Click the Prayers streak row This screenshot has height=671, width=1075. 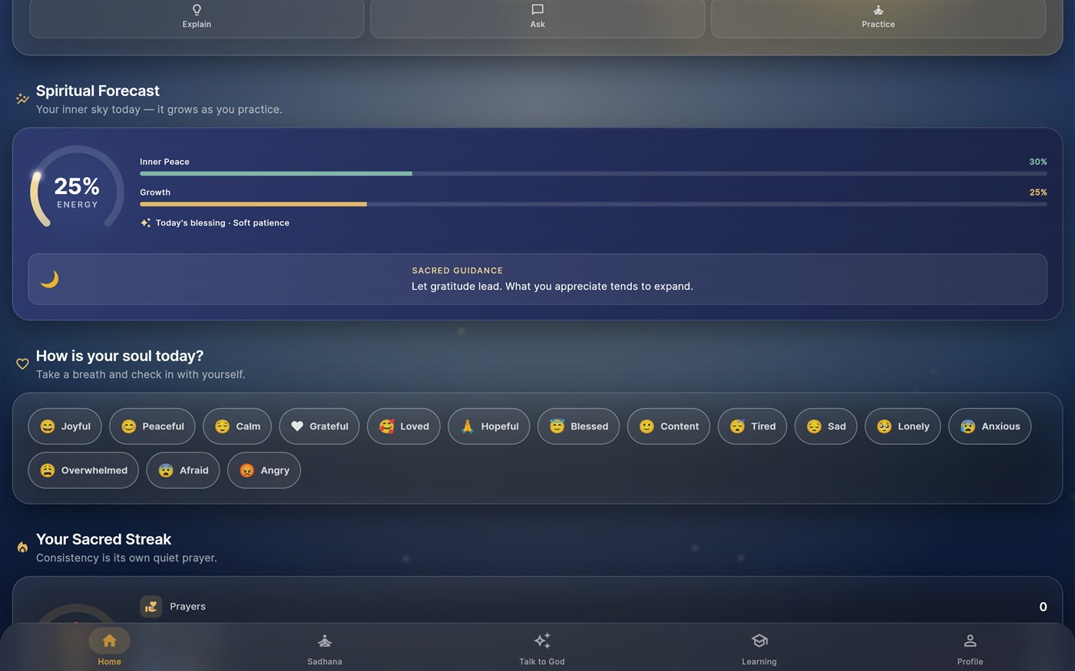[x=594, y=607]
